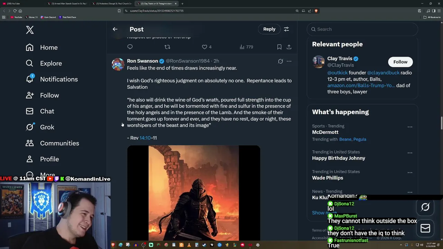Click the back arrow beside Post
The width and height of the screenshot is (443, 249).
click(x=115, y=29)
